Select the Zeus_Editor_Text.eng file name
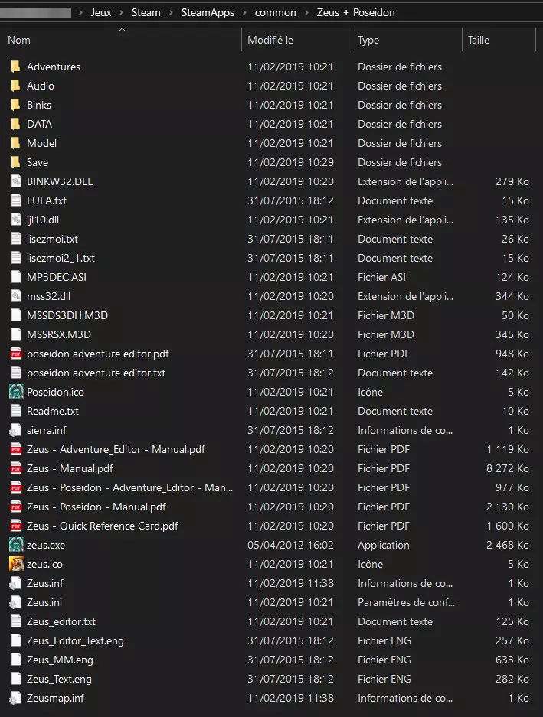This screenshot has height=717, width=543. tap(75, 640)
